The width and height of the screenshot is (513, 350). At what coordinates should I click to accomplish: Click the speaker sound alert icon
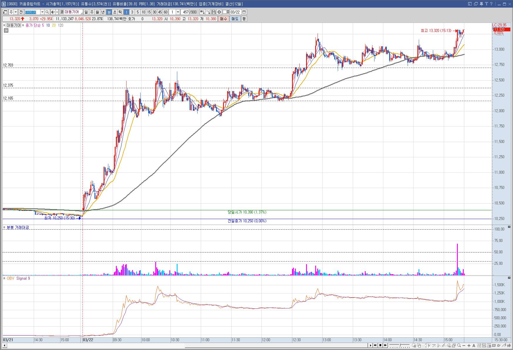pos(53,12)
